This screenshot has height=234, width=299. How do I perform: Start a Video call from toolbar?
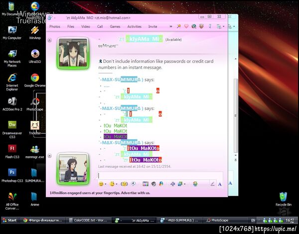coord(86,26)
